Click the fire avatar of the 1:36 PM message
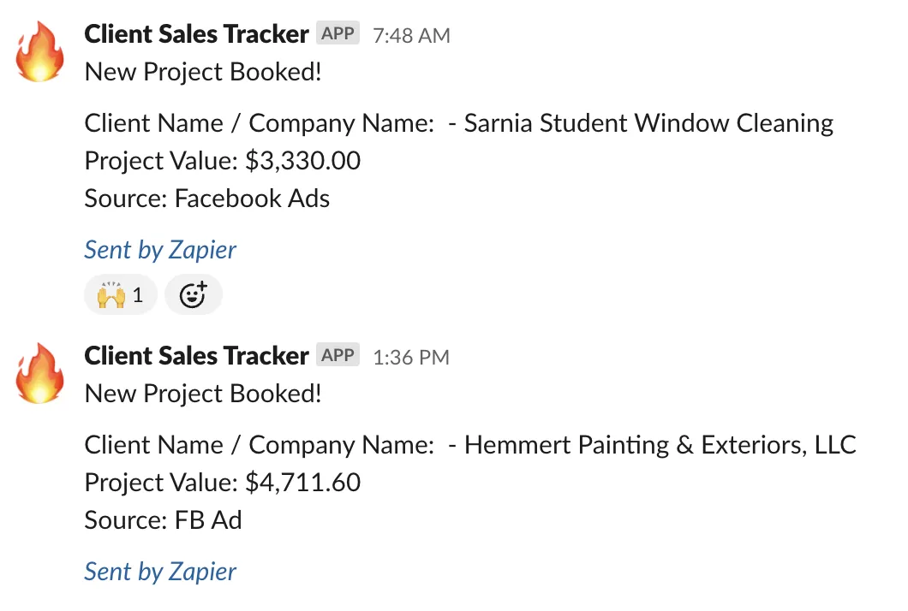The width and height of the screenshot is (908, 611). click(39, 374)
